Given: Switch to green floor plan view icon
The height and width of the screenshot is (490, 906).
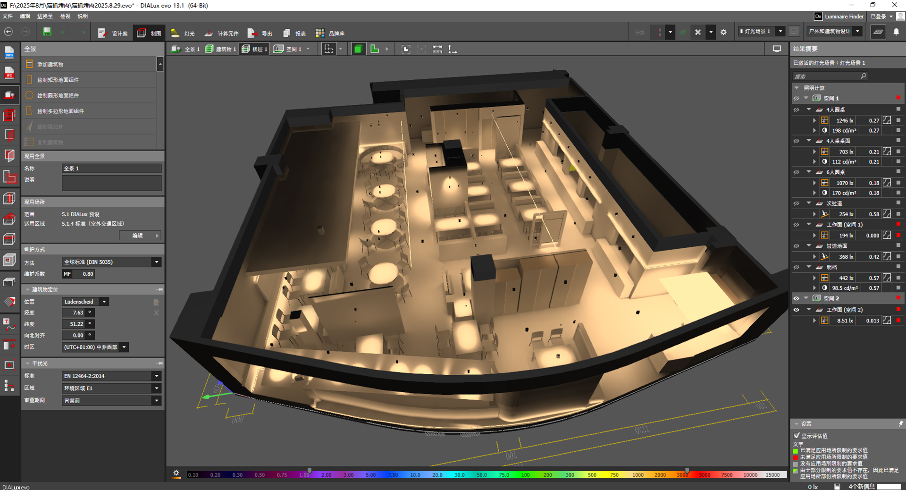Looking at the screenshot, I should [375, 49].
